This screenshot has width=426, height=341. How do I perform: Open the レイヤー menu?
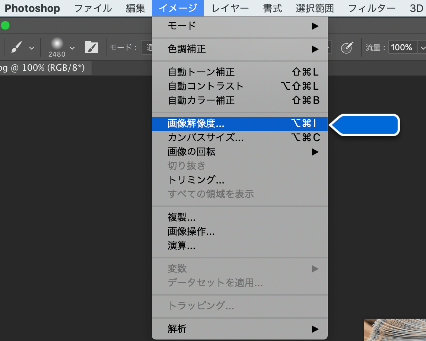click(x=230, y=9)
